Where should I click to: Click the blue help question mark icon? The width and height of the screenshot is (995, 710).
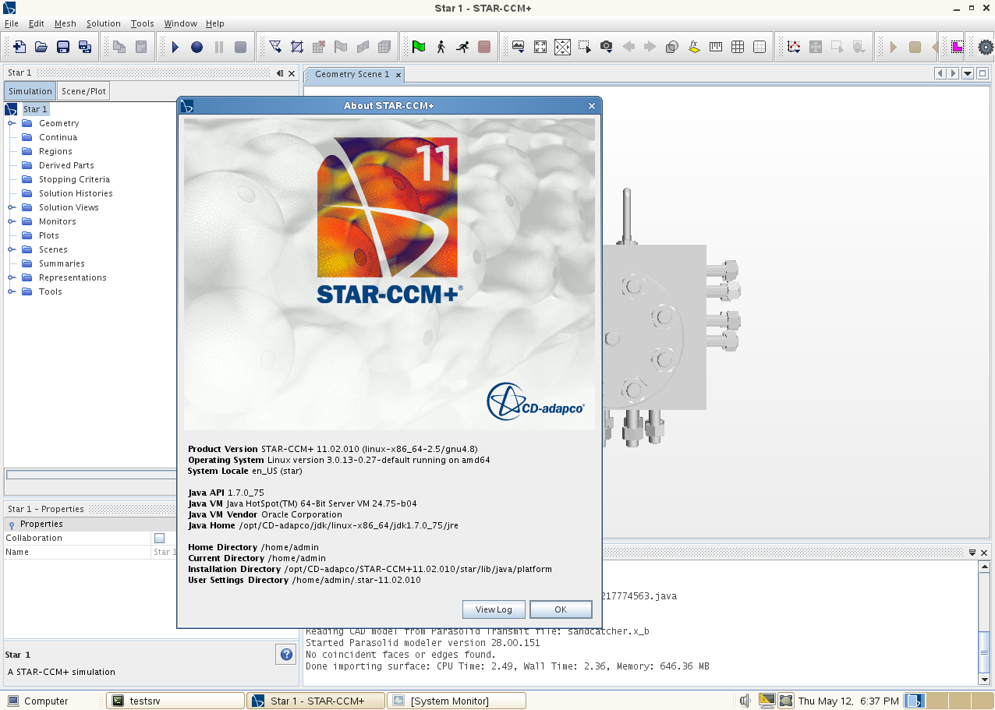coord(286,655)
